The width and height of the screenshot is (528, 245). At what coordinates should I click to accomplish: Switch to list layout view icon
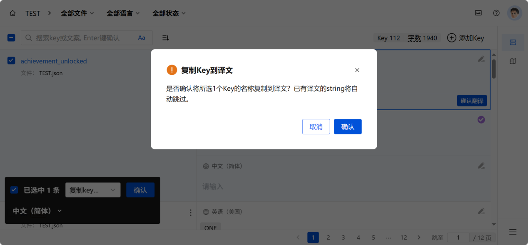pos(513,42)
